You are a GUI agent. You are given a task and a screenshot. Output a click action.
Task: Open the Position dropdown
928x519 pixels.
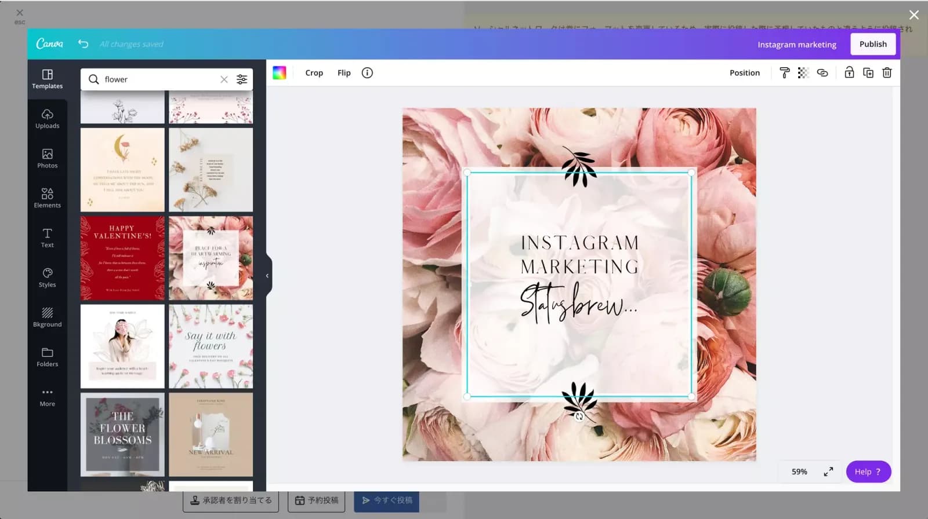(x=744, y=73)
